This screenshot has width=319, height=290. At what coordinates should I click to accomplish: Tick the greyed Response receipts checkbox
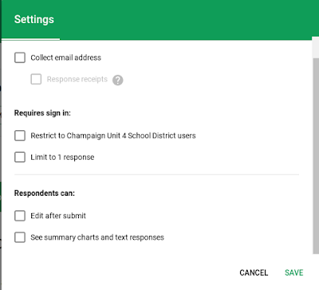click(36, 79)
